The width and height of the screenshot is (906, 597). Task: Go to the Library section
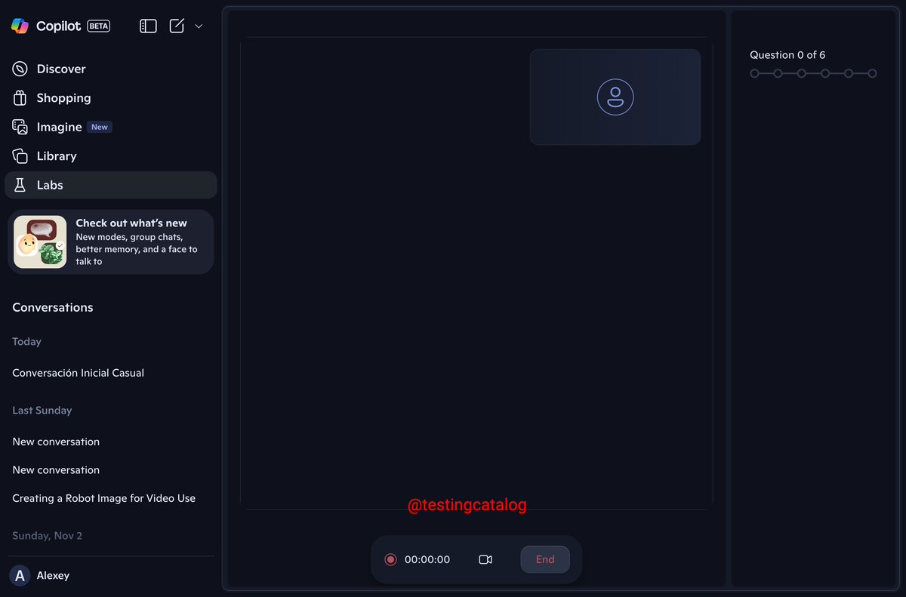[56, 155]
